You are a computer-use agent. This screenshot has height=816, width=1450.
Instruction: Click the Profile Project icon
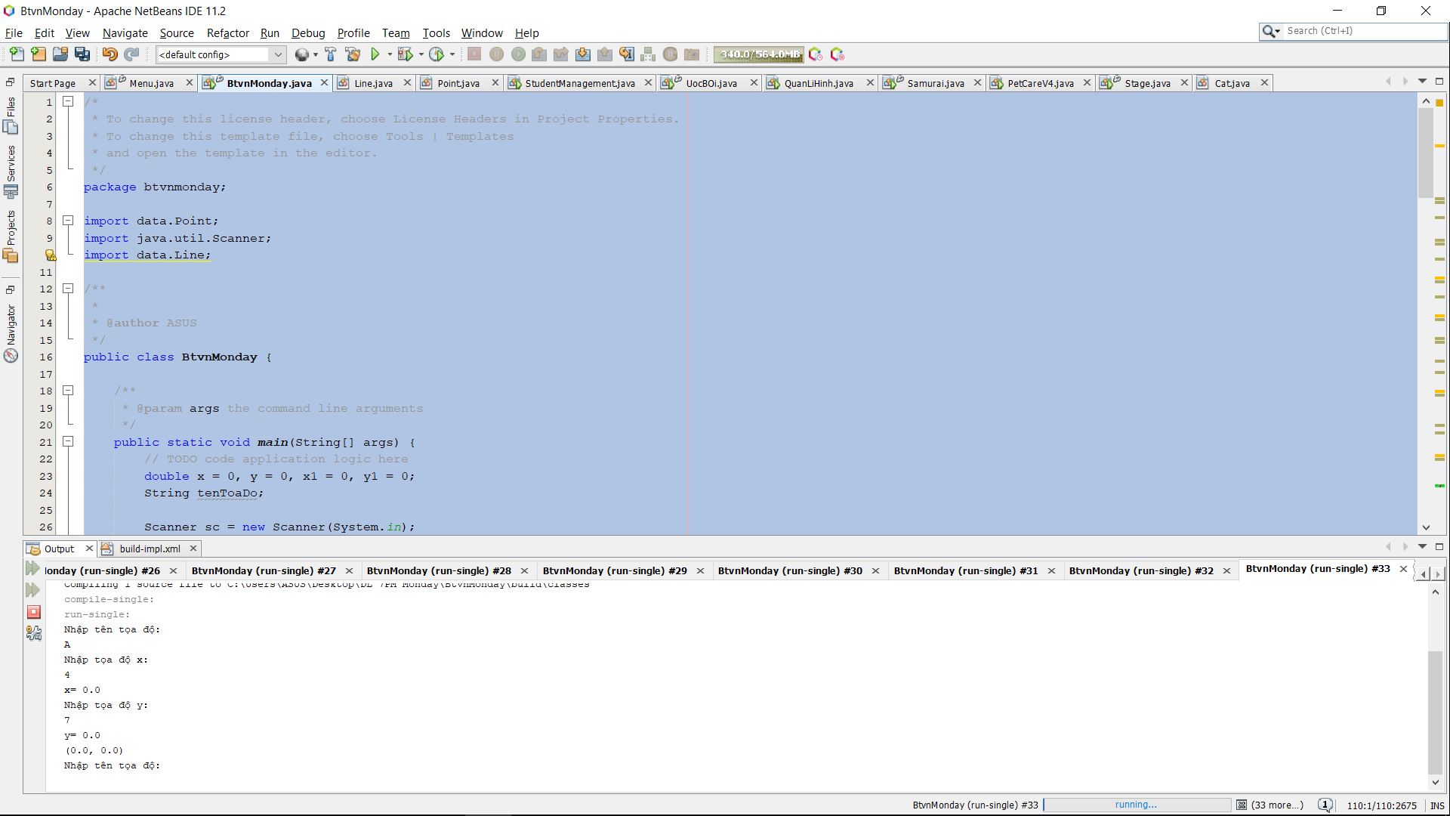(x=436, y=54)
